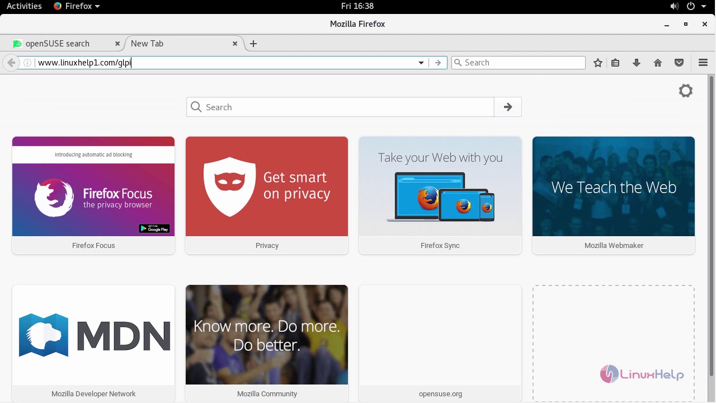The width and height of the screenshot is (716, 403).
Task: Open the Mozilla Community tile
Action: 267,343
